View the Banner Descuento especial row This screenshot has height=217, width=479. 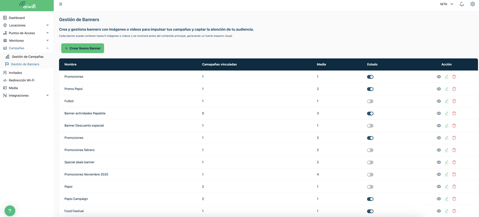439,126
